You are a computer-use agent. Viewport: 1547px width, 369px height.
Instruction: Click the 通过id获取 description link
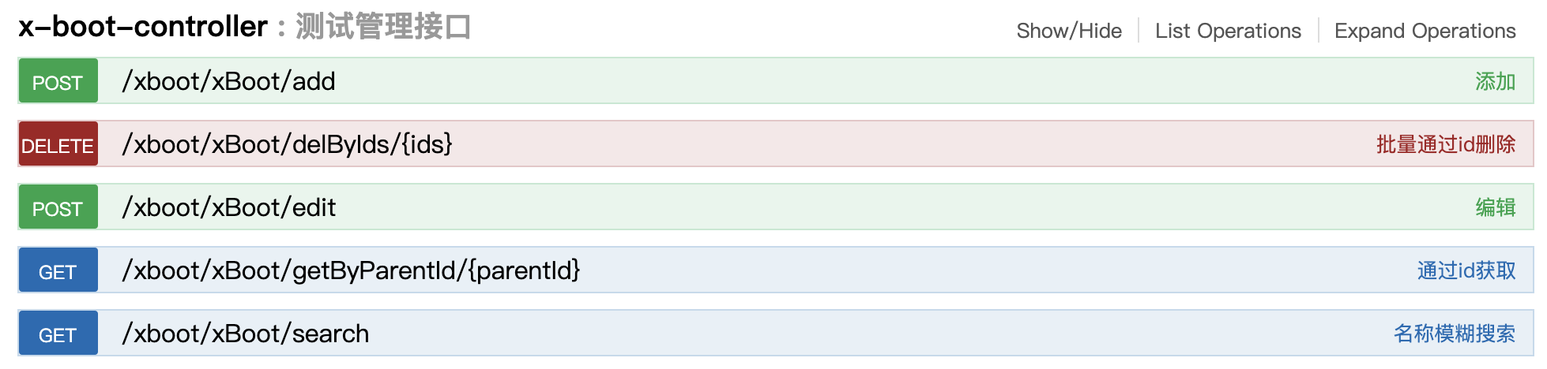1466,270
